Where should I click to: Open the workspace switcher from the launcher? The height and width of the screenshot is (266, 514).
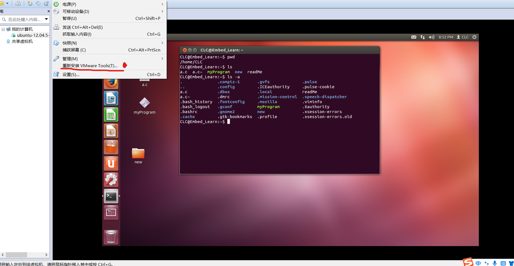tap(111, 212)
